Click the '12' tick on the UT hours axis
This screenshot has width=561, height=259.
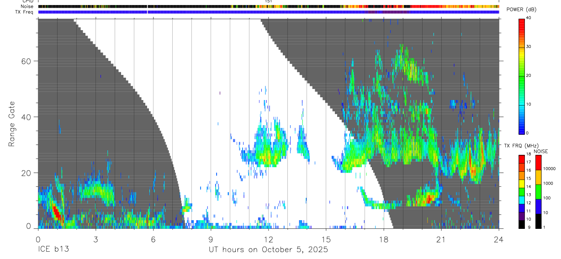(268, 239)
